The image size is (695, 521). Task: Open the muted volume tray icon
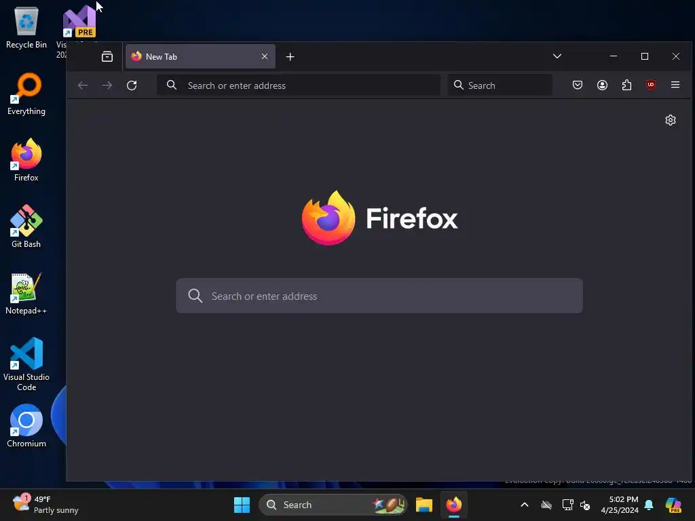[x=585, y=505]
